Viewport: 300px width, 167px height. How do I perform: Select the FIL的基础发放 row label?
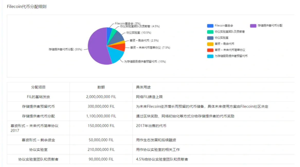pyautogui.click(x=38, y=97)
